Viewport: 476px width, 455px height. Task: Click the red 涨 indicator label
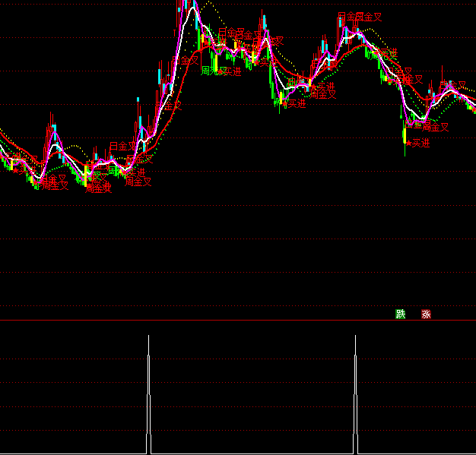click(426, 314)
